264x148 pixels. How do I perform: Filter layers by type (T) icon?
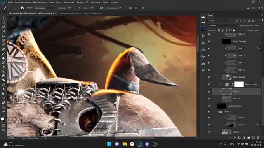245,21
